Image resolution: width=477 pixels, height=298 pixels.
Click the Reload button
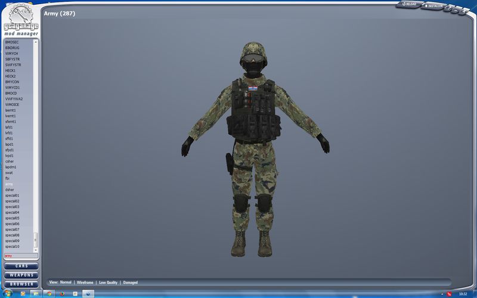point(409,4)
